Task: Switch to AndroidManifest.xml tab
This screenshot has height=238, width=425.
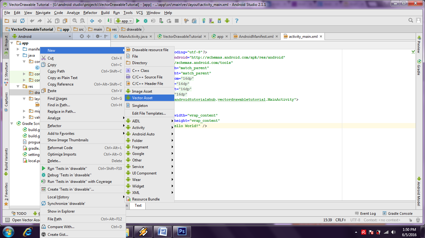Action: [x=256, y=37]
